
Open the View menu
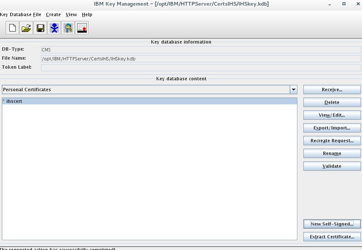(x=71, y=15)
